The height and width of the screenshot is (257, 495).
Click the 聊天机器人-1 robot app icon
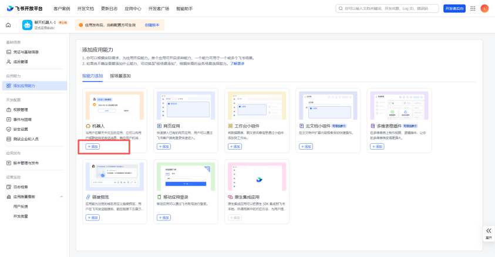pyautogui.click(x=27, y=25)
